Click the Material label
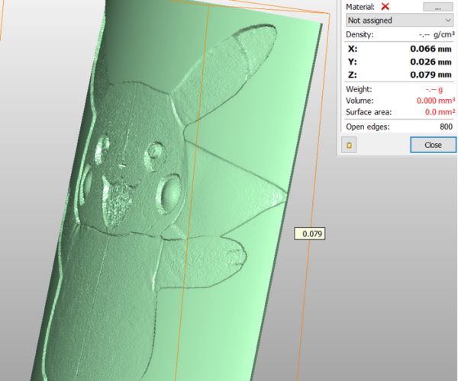The width and height of the screenshot is (458, 381). tap(360, 7)
